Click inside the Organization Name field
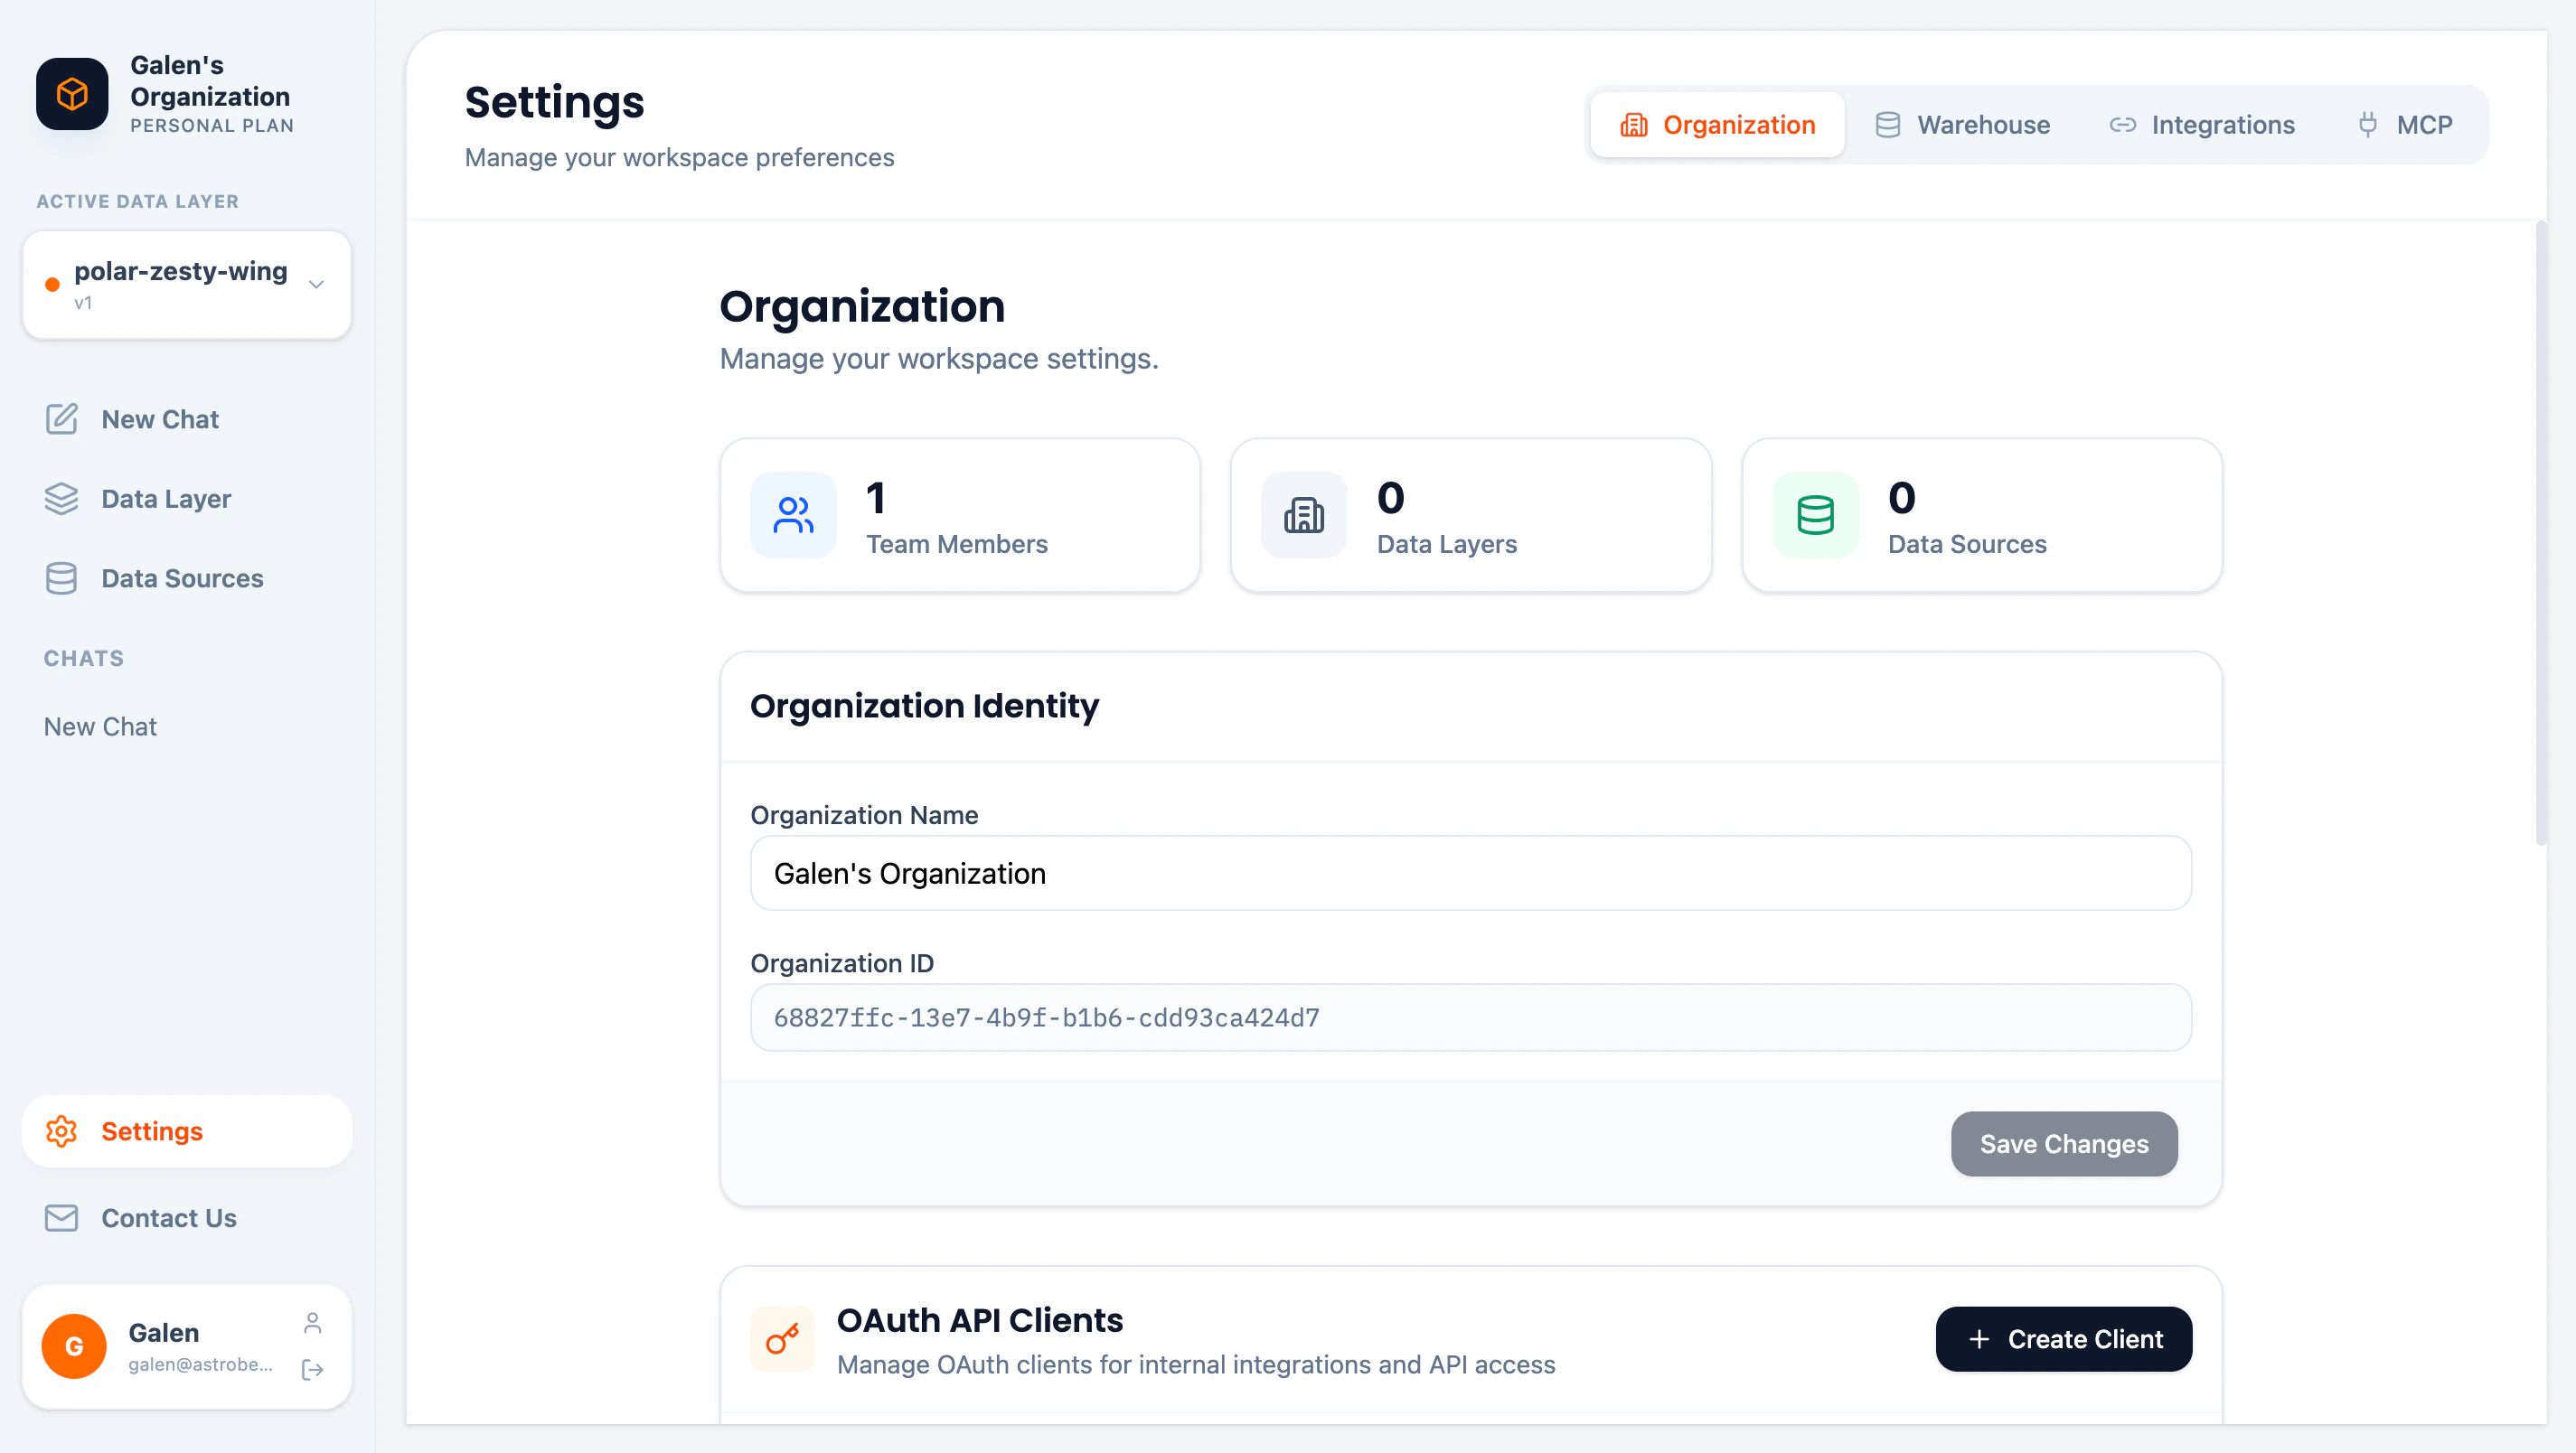This screenshot has height=1453, width=2576. [1470, 873]
